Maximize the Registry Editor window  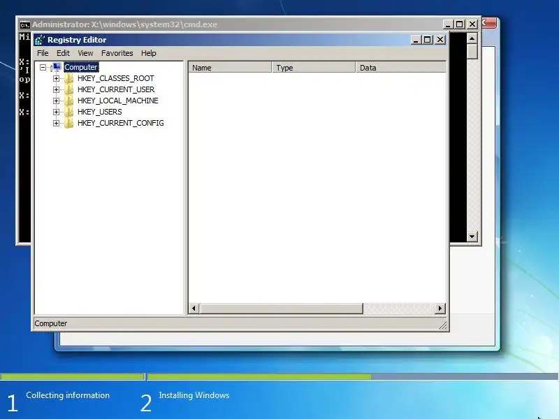[x=427, y=40]
